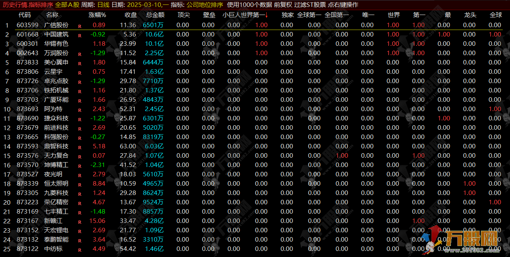Click the R marker beside 鼎智科技
The width and height of the screenshot is (510, 257).
[x=79, y=147]
